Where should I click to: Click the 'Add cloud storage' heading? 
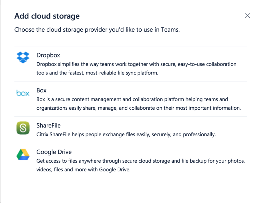[x=47, y=16]
